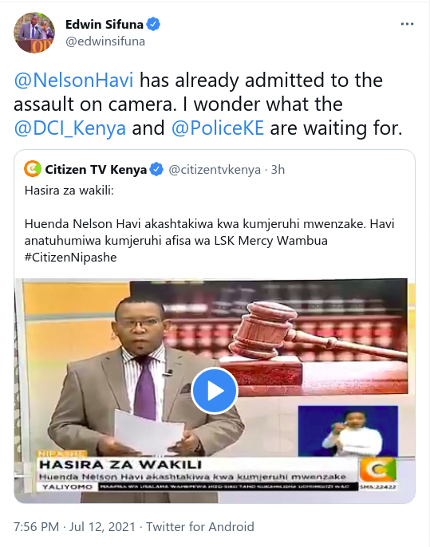Click the Twitter for Android source label

[200, 526]
